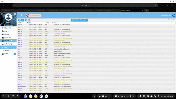Expand the taskbar tray arrow
176x99 pixels.
(133, 96)
